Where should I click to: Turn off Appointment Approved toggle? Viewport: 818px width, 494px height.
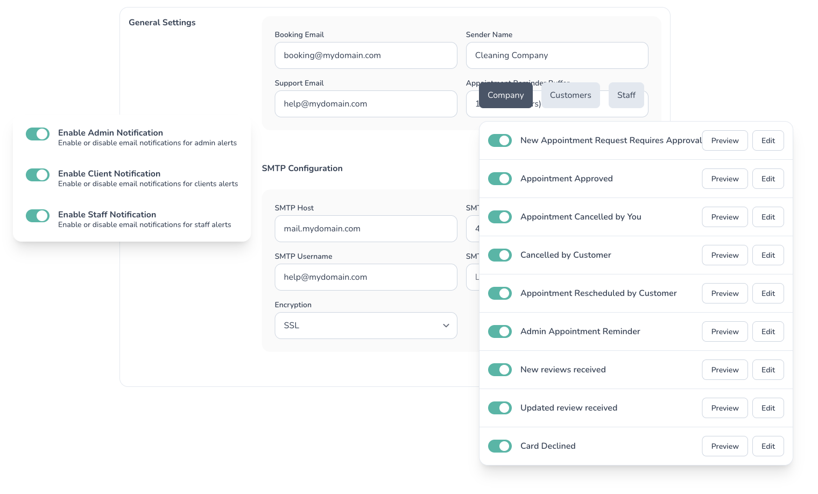click(x=500, y=179)
